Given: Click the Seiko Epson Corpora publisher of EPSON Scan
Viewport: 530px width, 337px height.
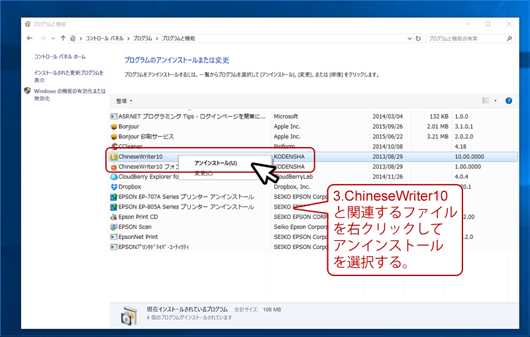Looking at the screenshot, I should tap(301, 227).
